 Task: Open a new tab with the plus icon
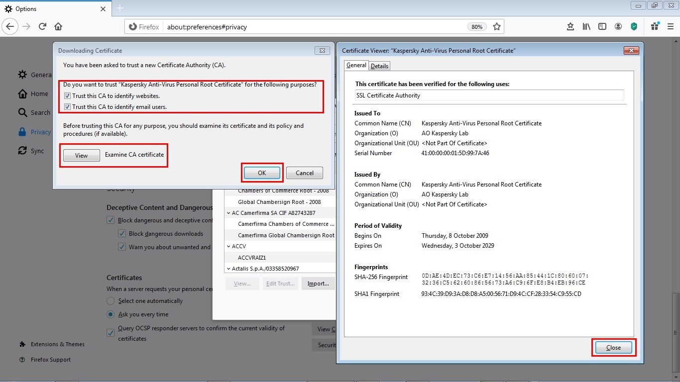pyautogui.click(x=120, y=8)
